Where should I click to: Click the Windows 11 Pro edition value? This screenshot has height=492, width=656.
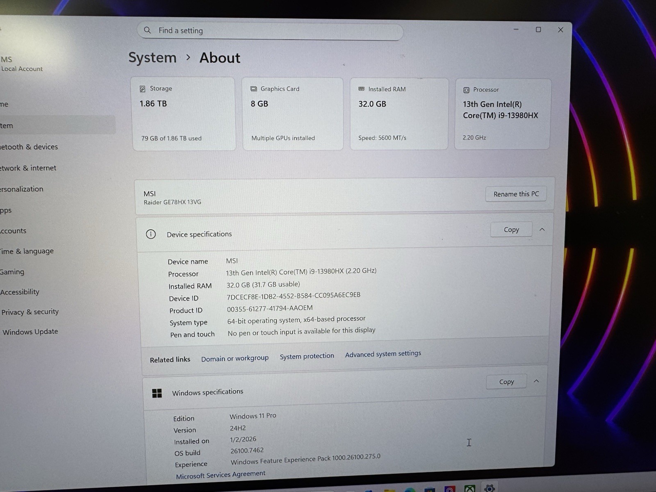(253, 416)
